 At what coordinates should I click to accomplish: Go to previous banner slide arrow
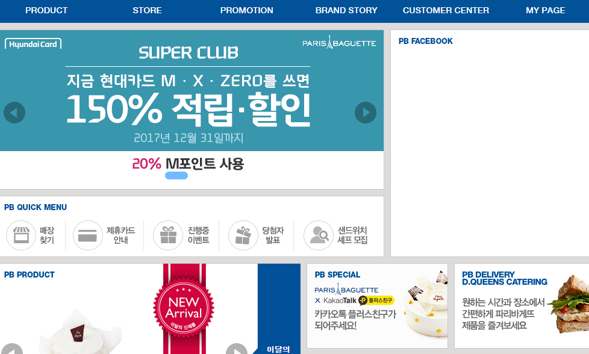[x=14, y=113]
